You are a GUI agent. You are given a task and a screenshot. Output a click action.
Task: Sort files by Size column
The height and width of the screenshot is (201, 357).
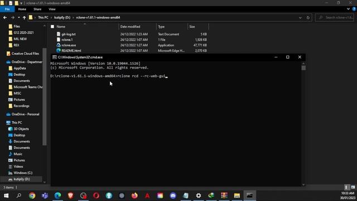pos(192,27)
